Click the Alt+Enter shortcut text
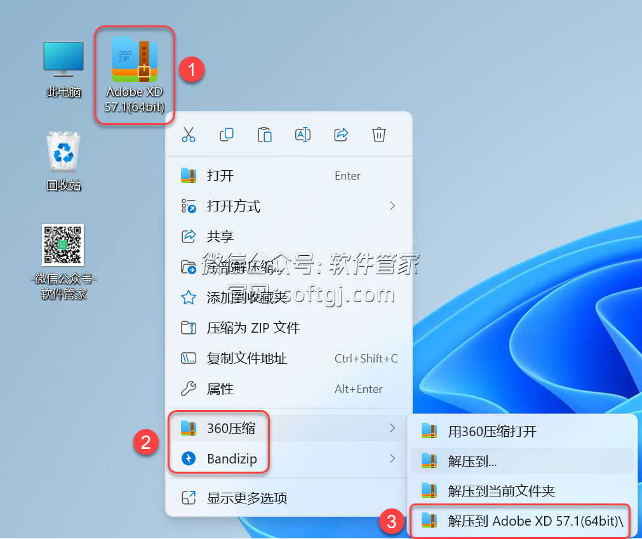 [x=359, y=389]
